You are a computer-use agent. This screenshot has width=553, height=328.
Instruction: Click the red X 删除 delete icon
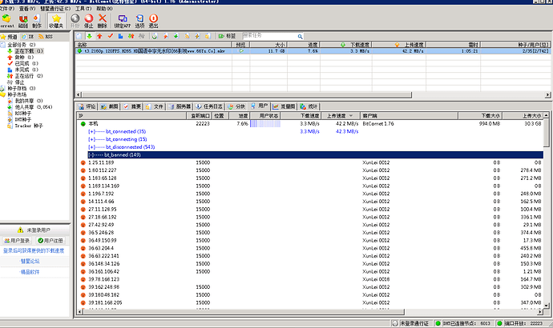coord(103,21)
